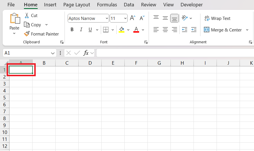Image resolution: width=254 pixels, height=151 pixels.
Task: Apply the red font color A
Action: [x=136, y=29]
